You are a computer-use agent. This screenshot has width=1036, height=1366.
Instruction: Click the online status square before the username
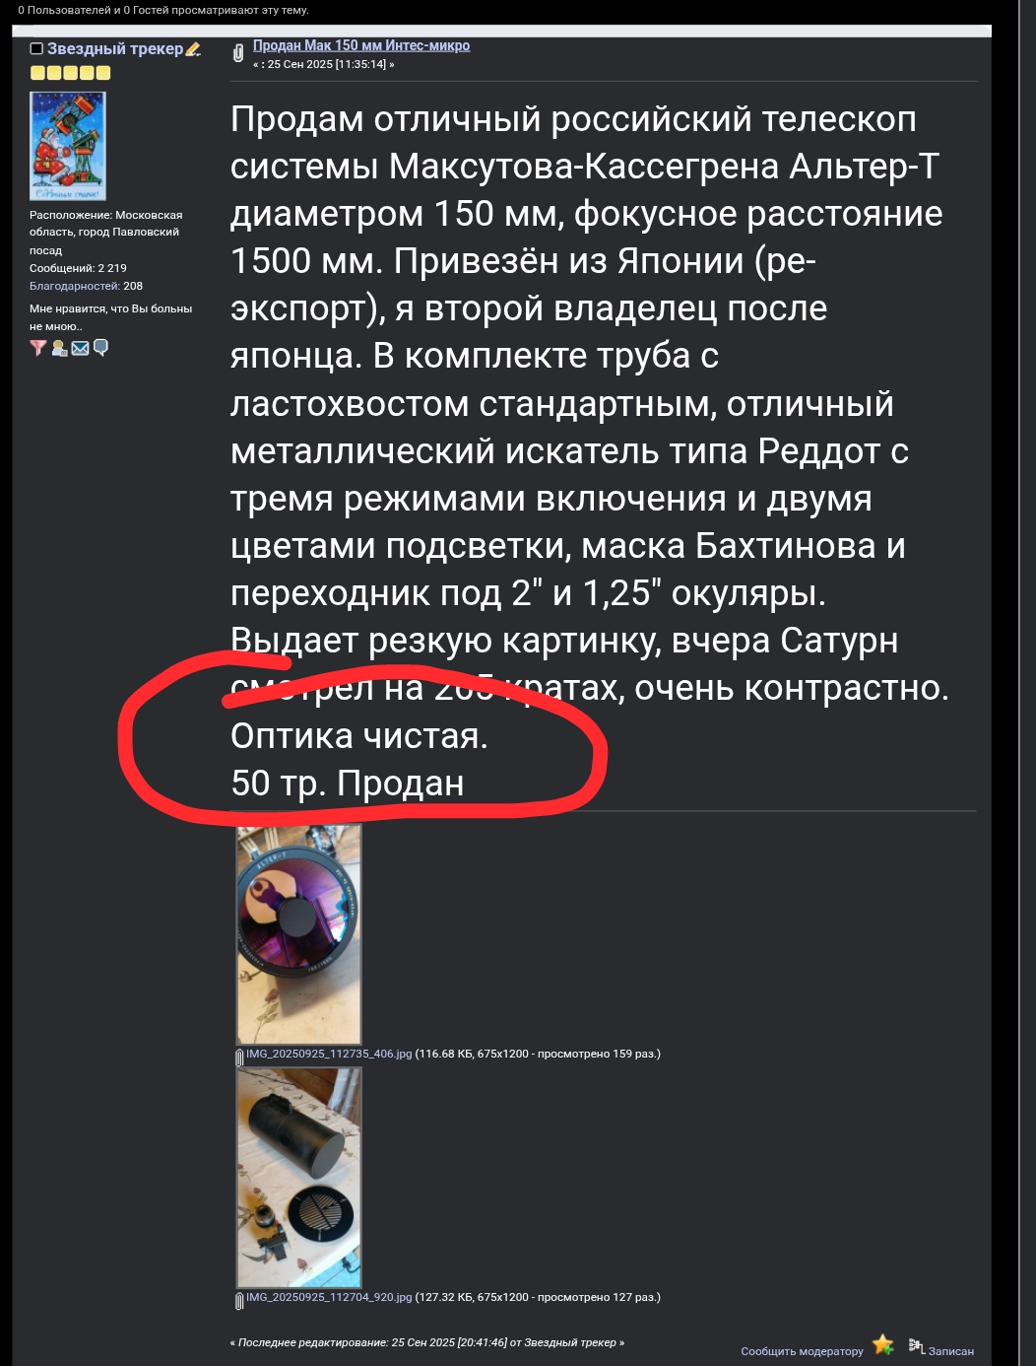[x=36, y=48]
